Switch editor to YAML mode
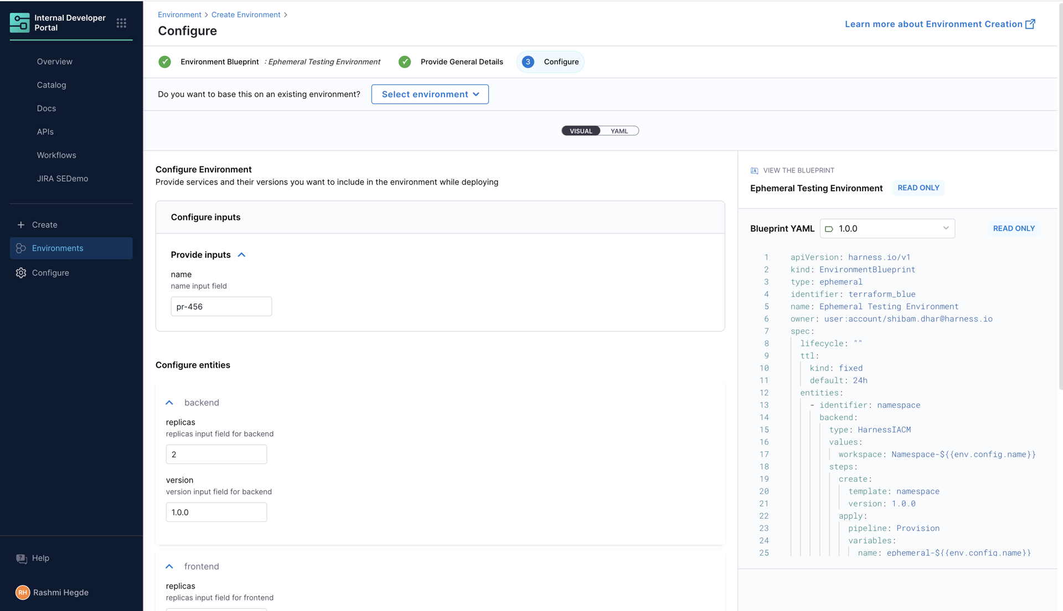Image resolution: width=1063 pixels, height=611 pixels. pyautogui.click(x=619, y=131)
